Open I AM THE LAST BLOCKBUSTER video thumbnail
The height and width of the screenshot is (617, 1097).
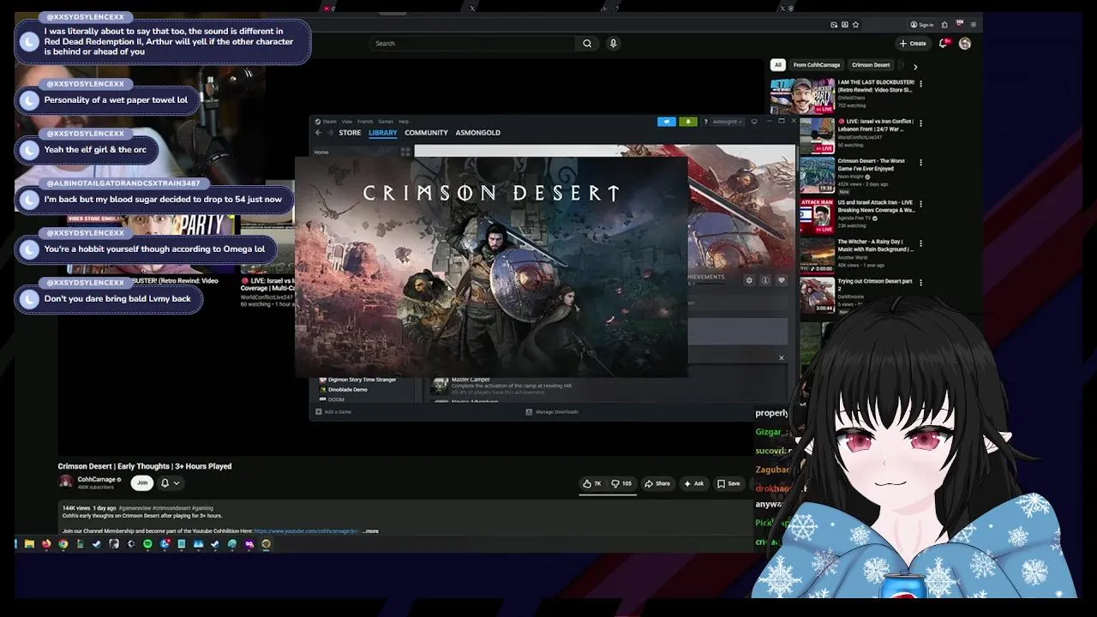[x=802, y=96]
